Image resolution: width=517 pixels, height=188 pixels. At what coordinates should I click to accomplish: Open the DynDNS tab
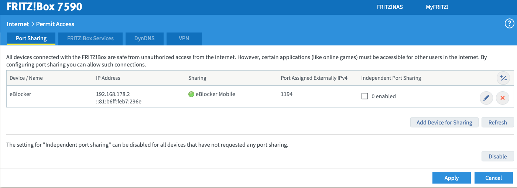[x=144, y=38]
